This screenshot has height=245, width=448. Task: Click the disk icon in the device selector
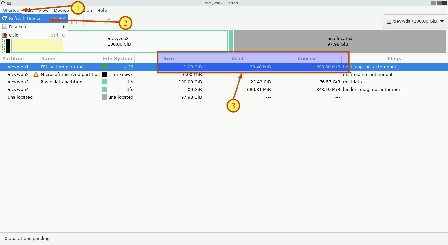pos(389,21)
